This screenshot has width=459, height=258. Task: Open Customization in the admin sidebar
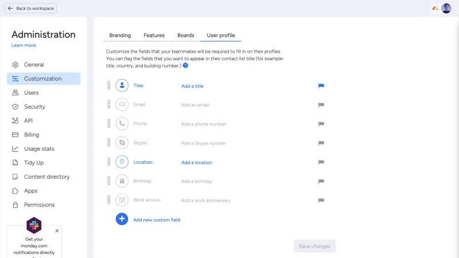point(44,79)
